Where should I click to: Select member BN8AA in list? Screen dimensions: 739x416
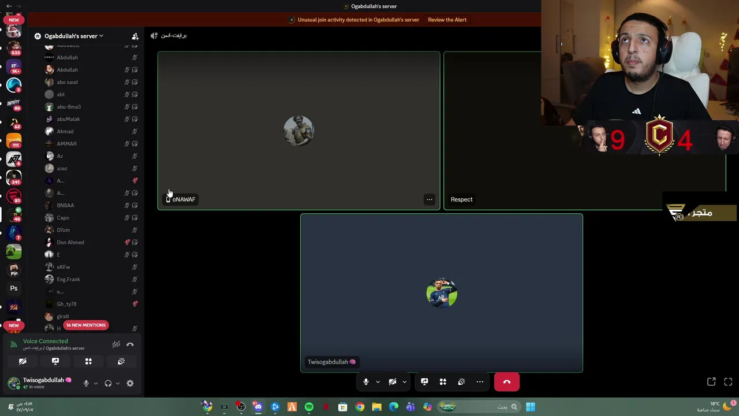pyautogui.click(x=91, y=206)
